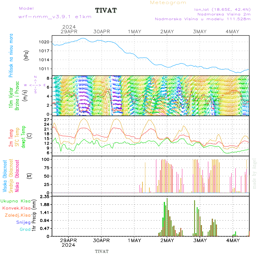Click the 1011 pressure axis value

pyautogui.click(x=44, y=69)
